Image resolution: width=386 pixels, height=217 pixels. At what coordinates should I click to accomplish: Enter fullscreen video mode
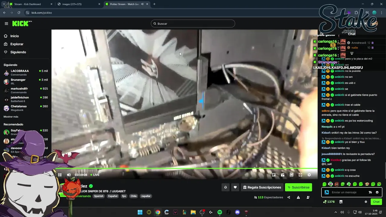click(300, 175)
